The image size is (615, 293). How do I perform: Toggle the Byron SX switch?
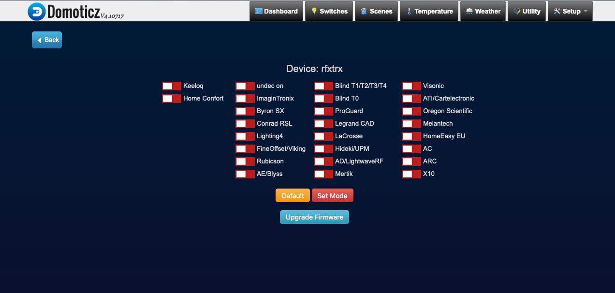(x=245, y=111)
